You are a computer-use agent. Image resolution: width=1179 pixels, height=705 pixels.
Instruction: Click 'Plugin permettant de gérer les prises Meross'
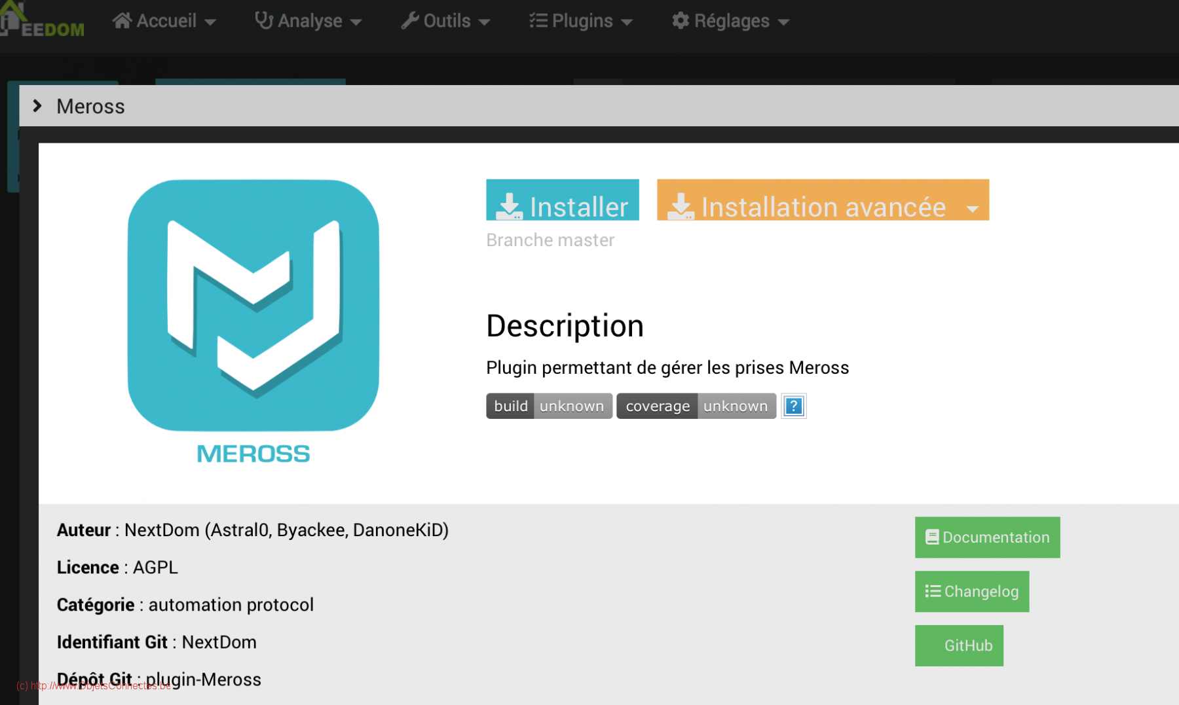[667, 368]
